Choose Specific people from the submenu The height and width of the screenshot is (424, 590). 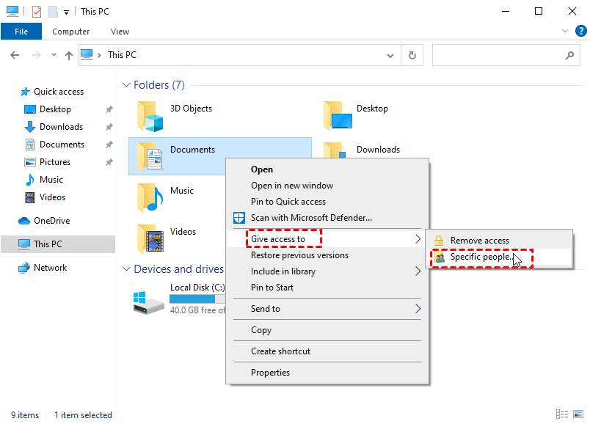click(x=481, y=257)
